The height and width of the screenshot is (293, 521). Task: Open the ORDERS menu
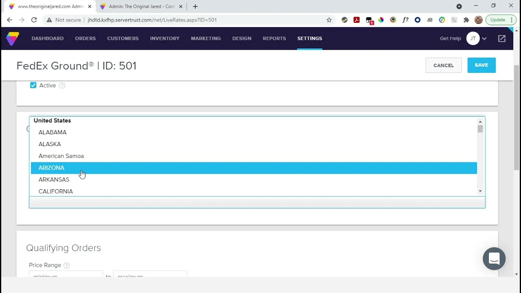click(85, 38)
